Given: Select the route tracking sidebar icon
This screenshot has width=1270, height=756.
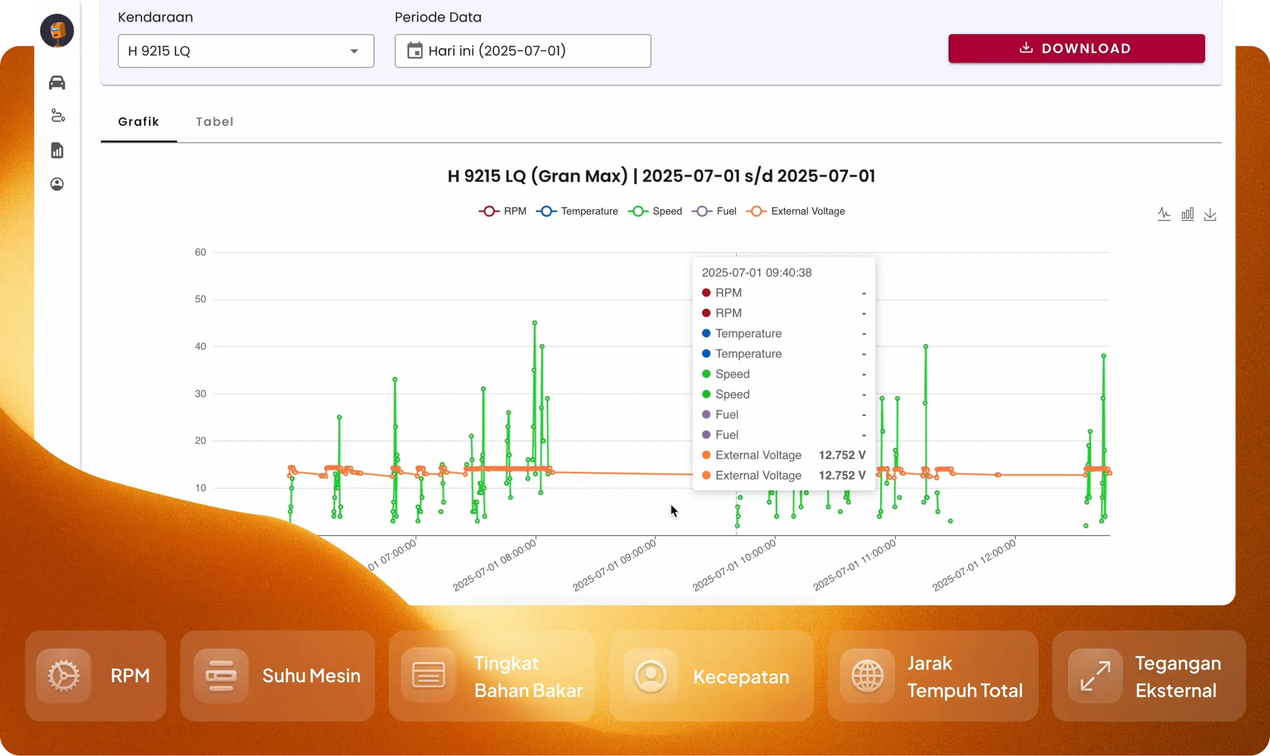Looking at the screenshot, I should click(56, 116).
